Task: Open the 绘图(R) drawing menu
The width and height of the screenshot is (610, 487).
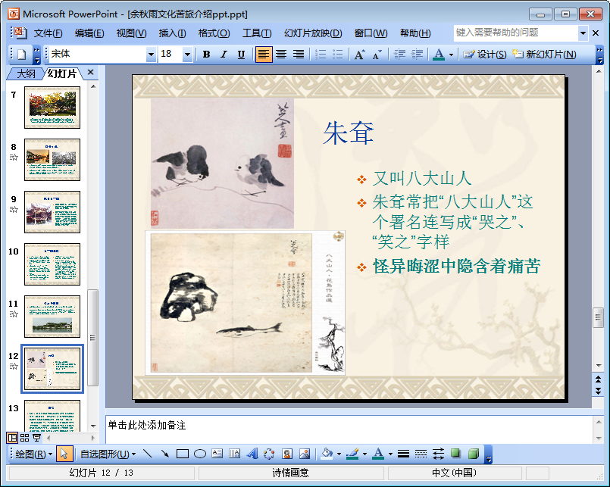Action: (x=33, y=454)
